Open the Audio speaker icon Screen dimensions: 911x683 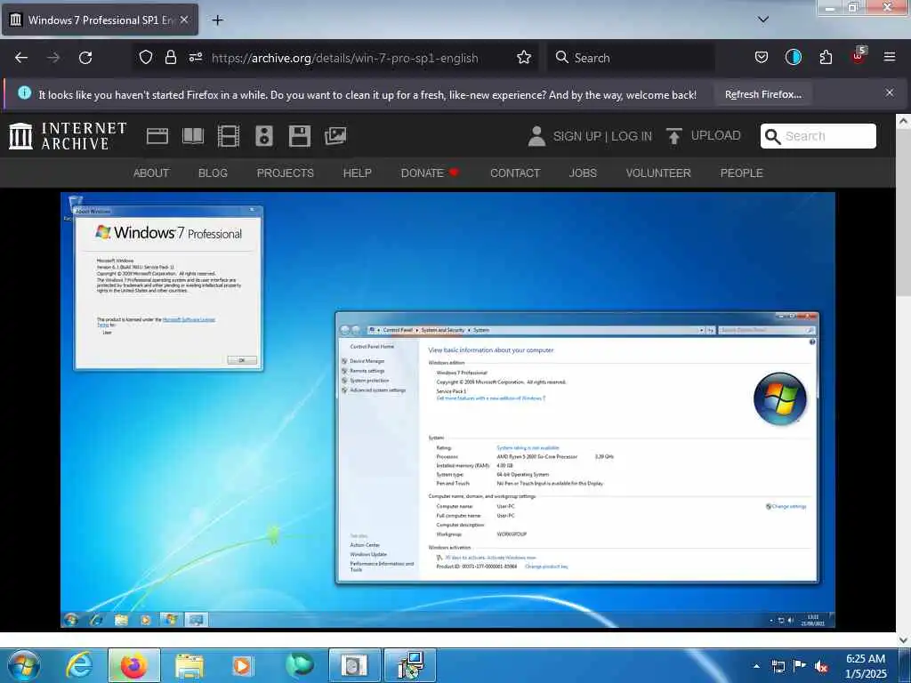click(x=263, y=136)
